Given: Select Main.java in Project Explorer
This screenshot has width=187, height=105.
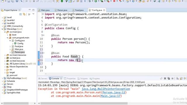Looking at the screenshot, I should pos(19,49).
